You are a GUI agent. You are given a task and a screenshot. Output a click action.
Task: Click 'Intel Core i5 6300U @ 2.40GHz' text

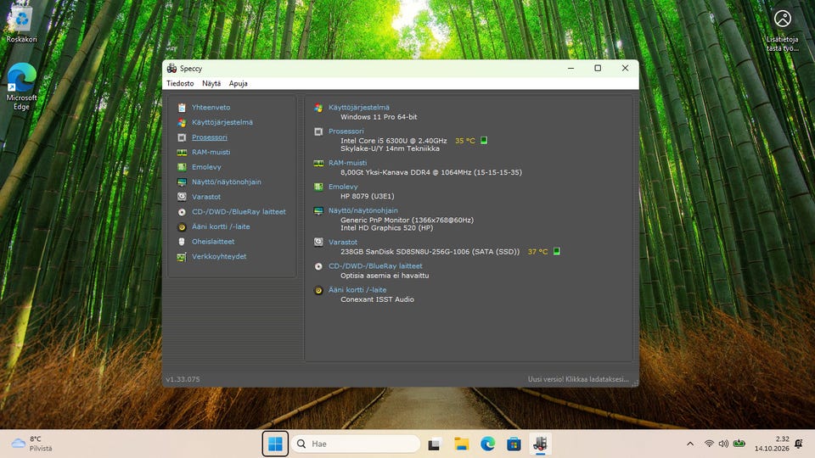pyautogui.click(x=393, y=141)
